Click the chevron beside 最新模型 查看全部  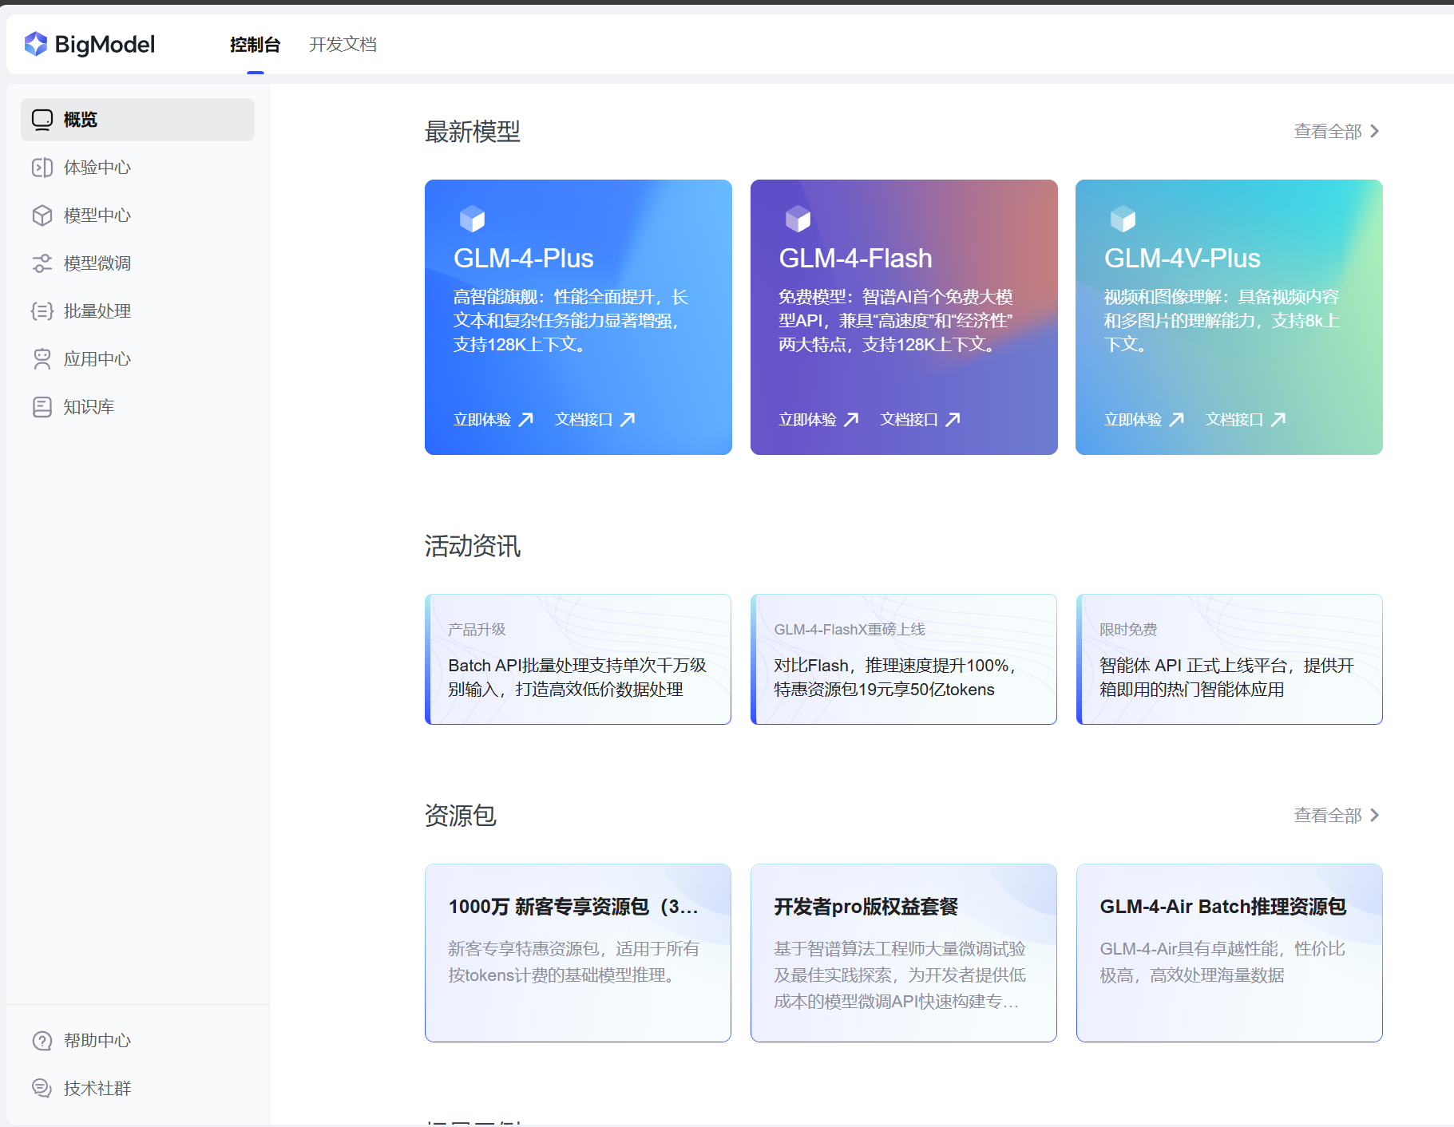click(x=1374, y=131)
